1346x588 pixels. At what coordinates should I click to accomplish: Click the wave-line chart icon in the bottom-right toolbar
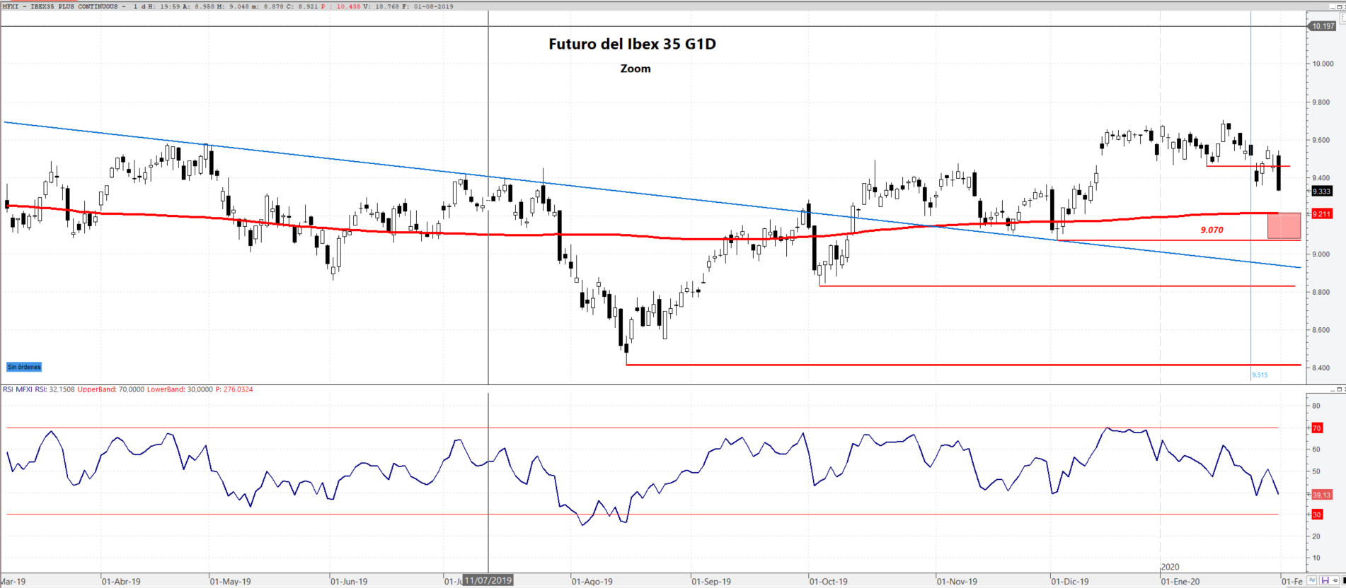click(1312, 581)
